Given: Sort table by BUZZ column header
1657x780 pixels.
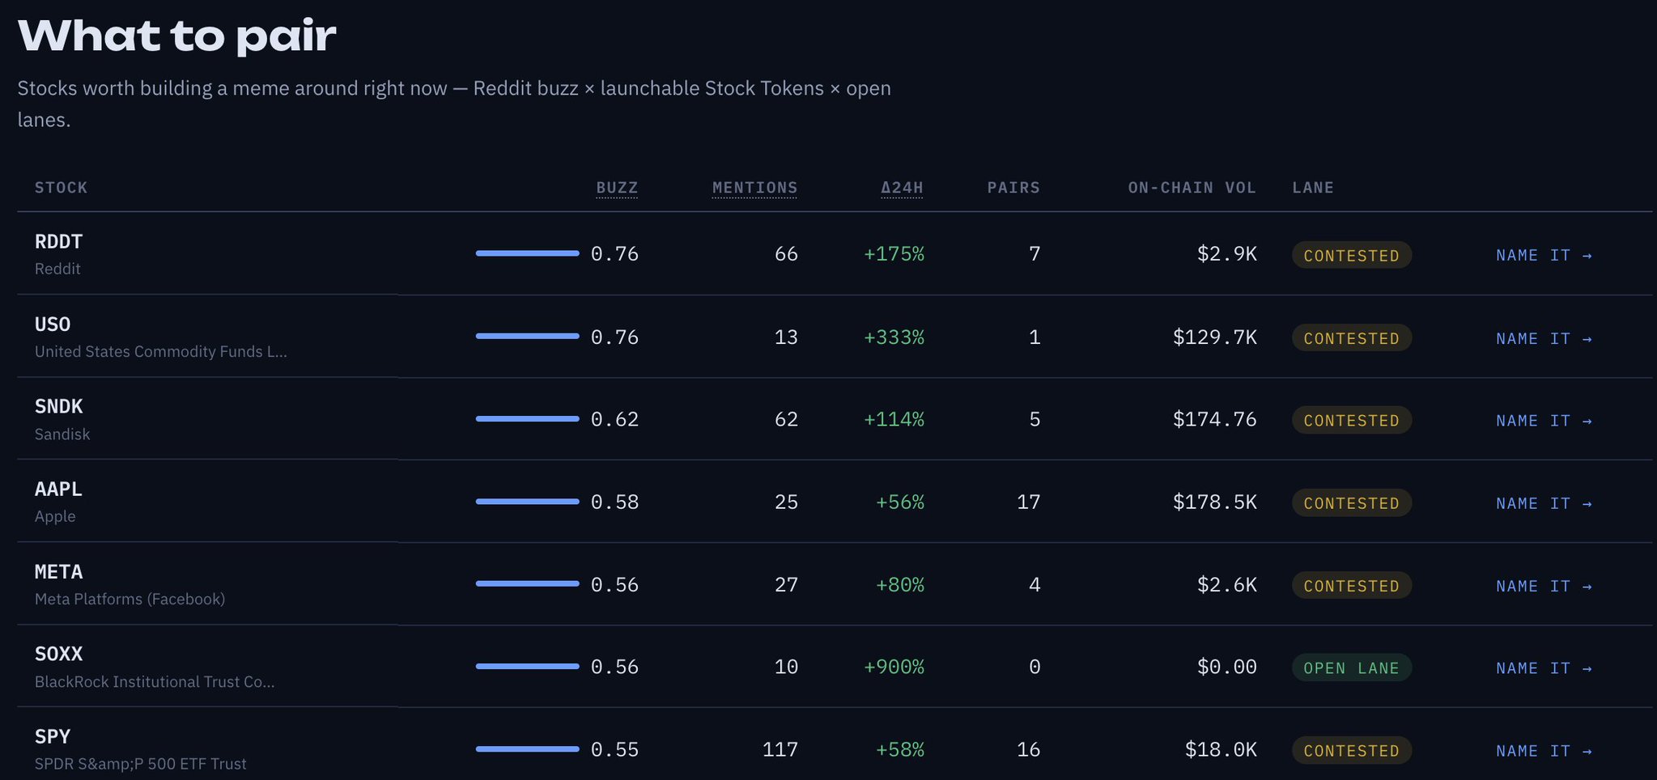Looking at the screenshot, I should [617, 188].
